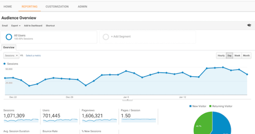Click the 100.00% Sessions text
This screenshot has width=255, height=134.
click(23, 39)
